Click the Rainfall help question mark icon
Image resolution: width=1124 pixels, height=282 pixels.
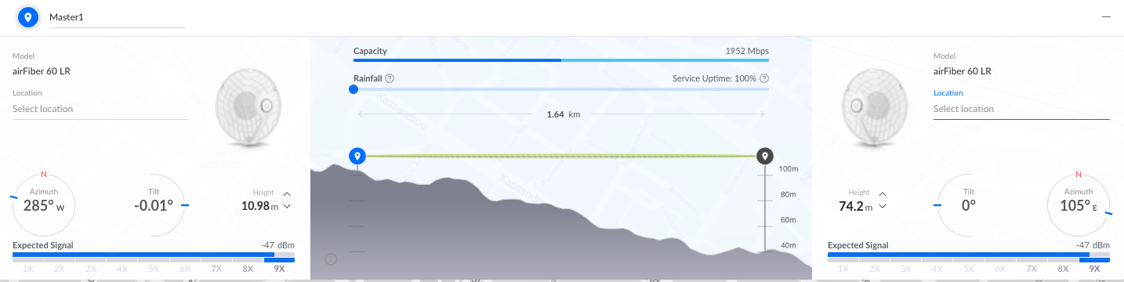(x=390, y=78)
